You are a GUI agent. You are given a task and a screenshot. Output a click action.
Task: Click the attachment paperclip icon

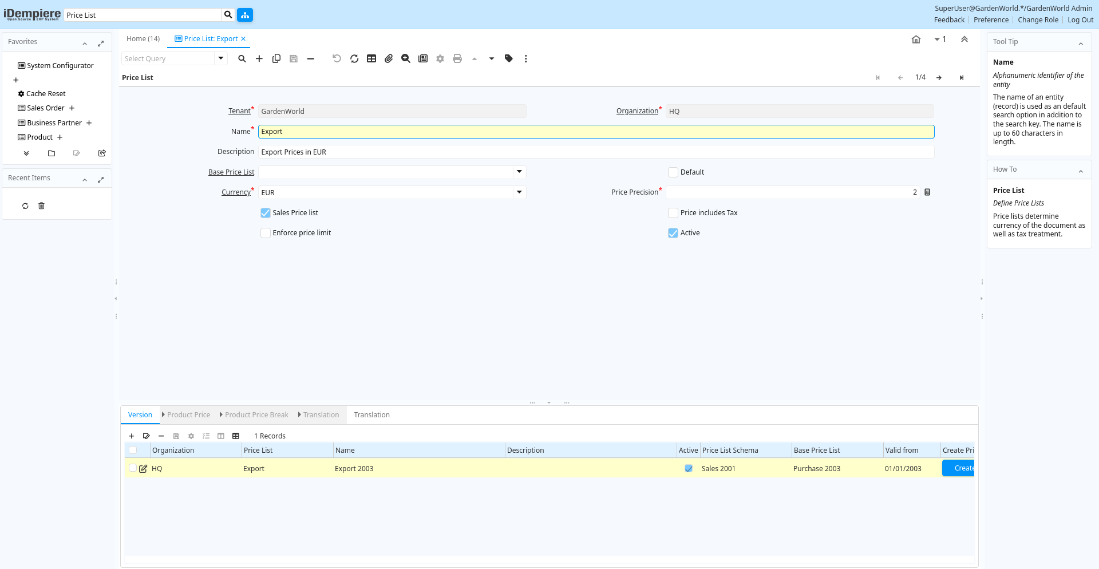[389, 58]
